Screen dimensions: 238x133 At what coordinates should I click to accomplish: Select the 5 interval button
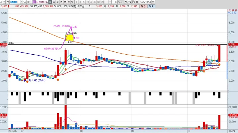84,2
